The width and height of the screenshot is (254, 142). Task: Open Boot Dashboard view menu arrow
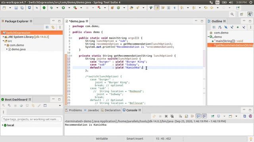tap(60, 106)
